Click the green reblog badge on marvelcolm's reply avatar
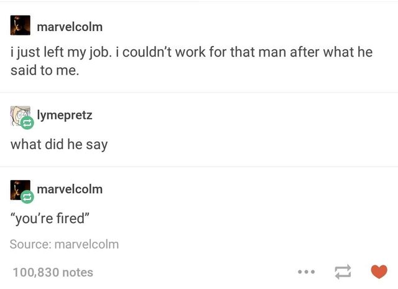Image resolution: width=398 pixels, height=289 pixels. tap(27, 197)
